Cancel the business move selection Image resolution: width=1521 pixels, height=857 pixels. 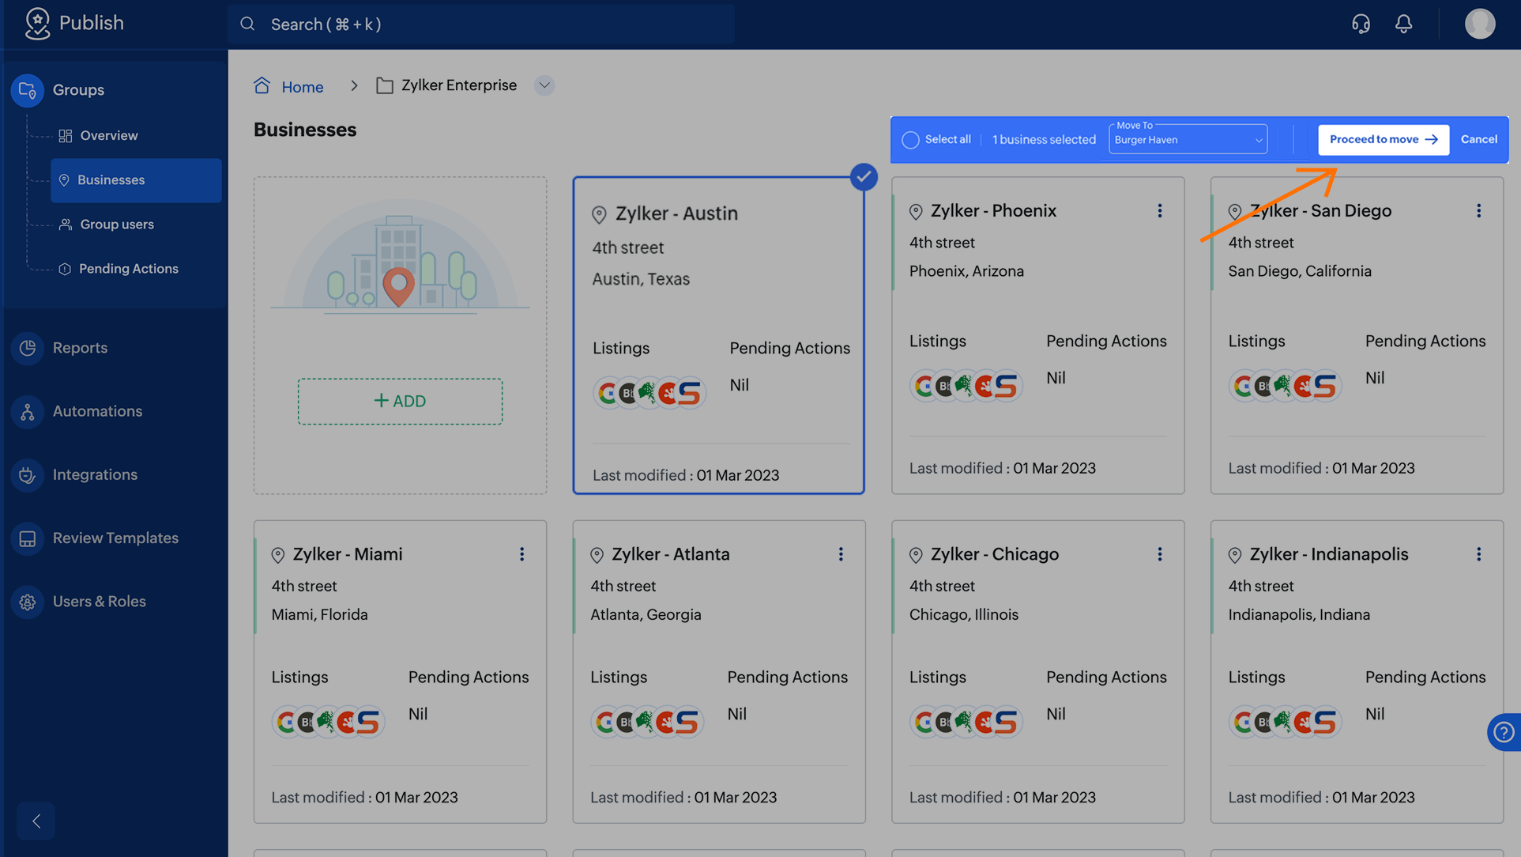coord(1478,140)
